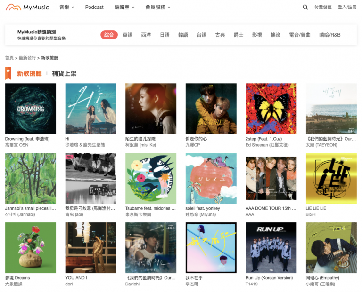Open the 2step butterfly album cover
Image resolution: width=362 pixels, height=292 pixels.
(271, 109)
